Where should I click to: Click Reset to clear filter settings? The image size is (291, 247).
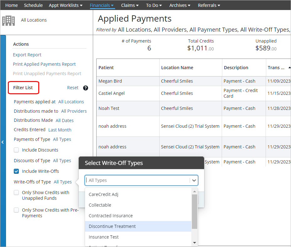point(72,88)
